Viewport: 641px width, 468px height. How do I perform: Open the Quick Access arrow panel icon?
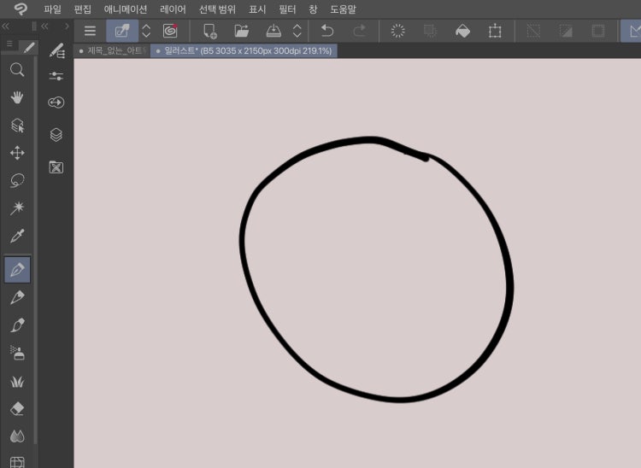pyautogui.click(x=56, y=102)
